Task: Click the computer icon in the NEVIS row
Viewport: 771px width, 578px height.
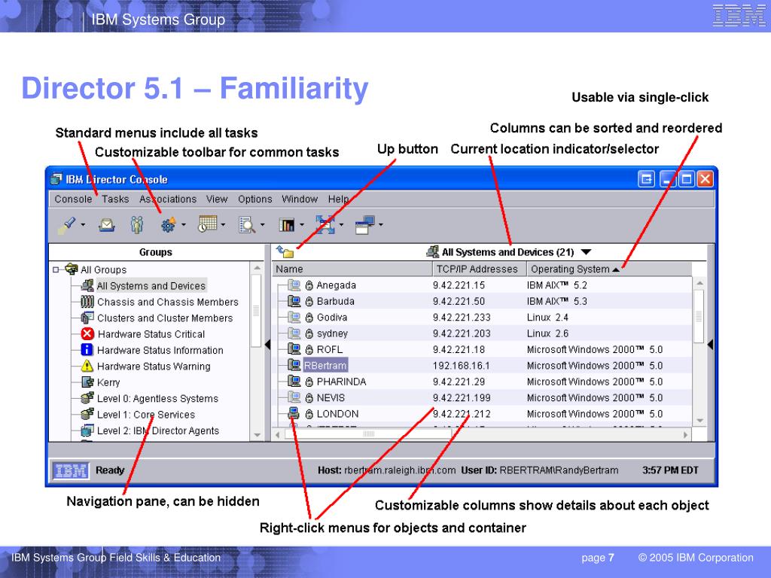Action: (294, 397)
